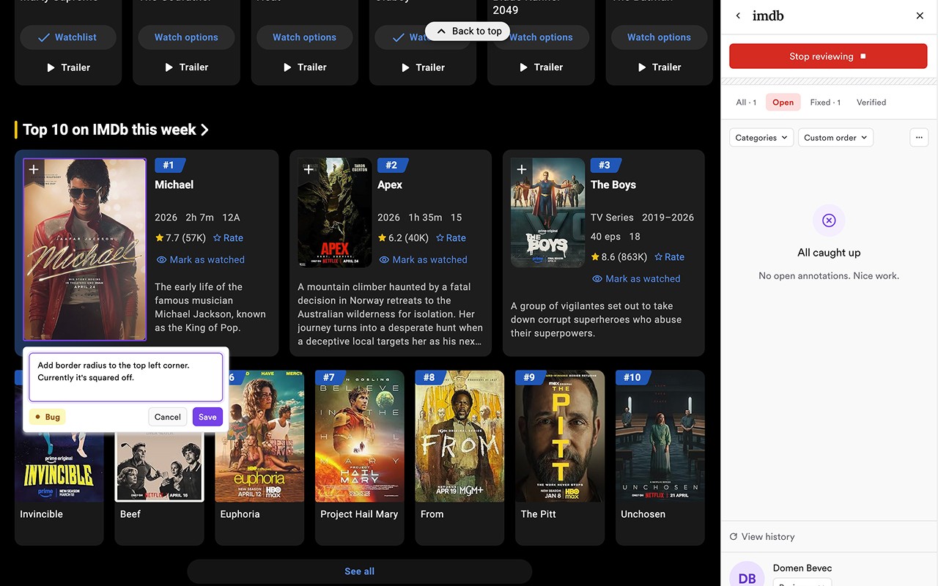Select the Open annotations tab

[x=783, y=103]
